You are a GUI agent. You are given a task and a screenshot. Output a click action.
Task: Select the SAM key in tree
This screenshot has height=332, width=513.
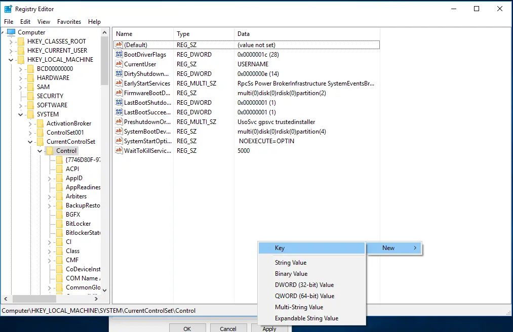point(43,87)
